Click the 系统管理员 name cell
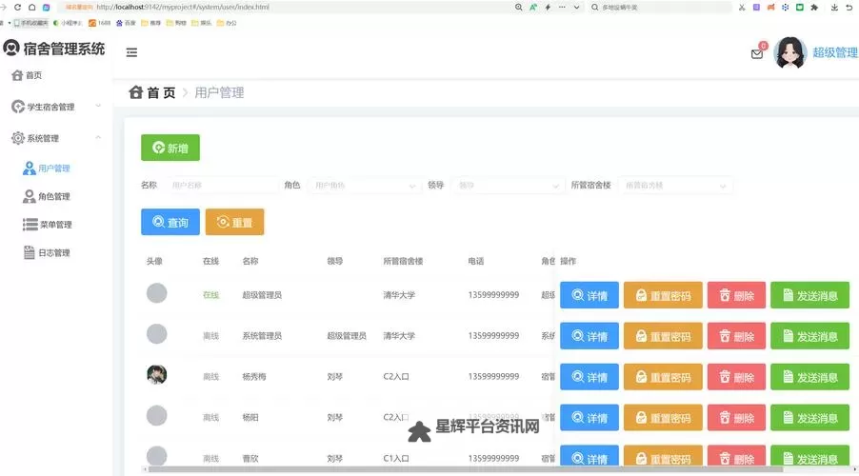 click(262, 336)
